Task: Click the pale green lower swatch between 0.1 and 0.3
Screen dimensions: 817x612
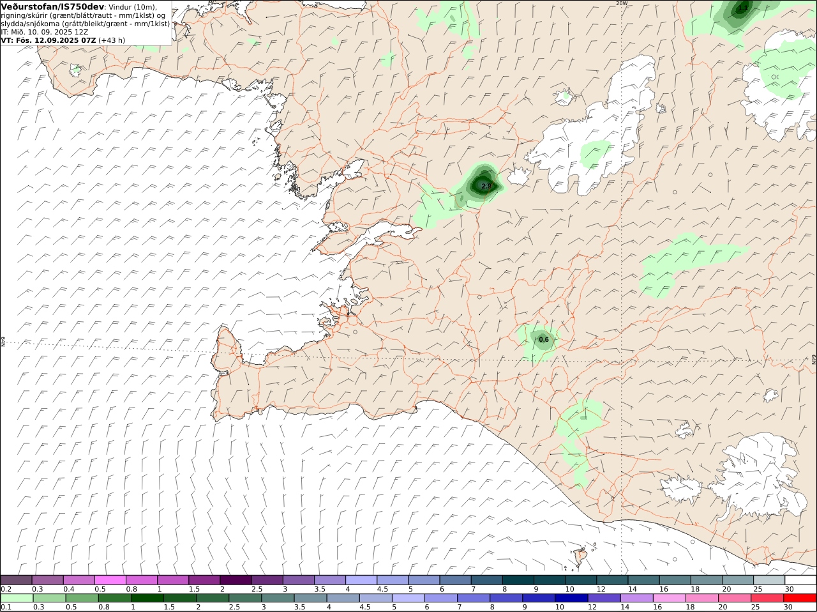Action: [17, 598]
